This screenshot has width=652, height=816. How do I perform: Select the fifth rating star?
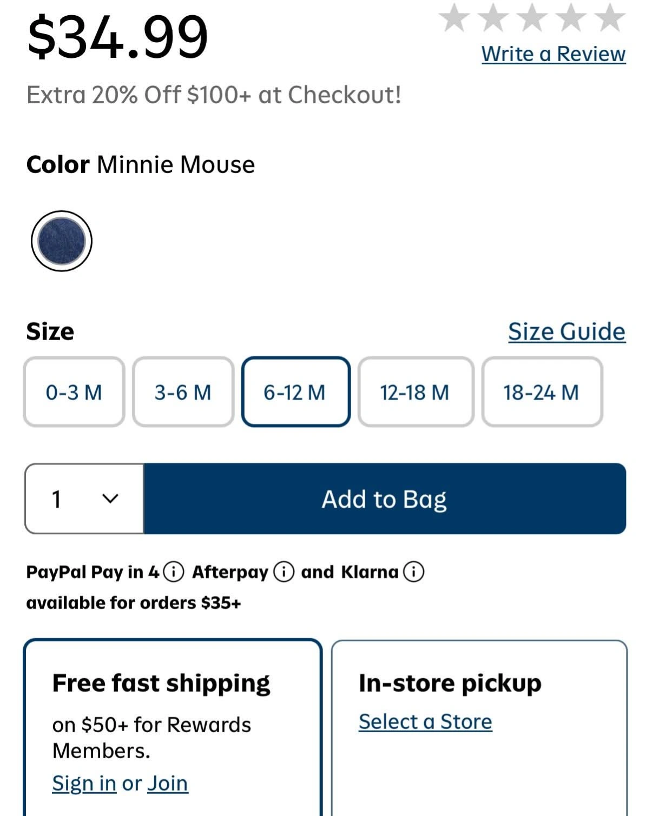[x=610, y=17]
